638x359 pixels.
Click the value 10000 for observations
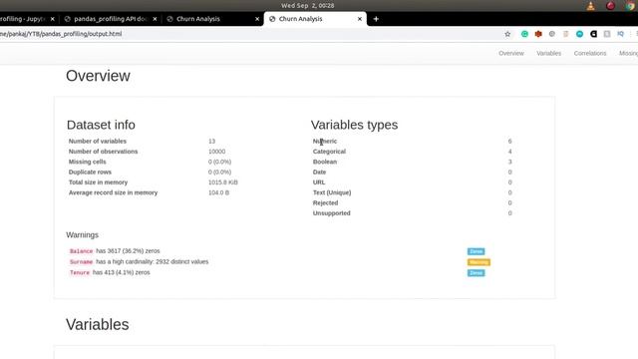[216, 152]
